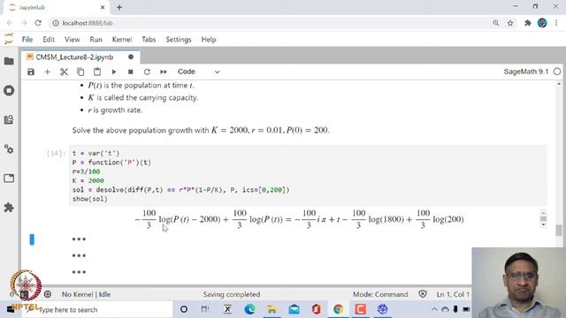The image size is (566, 318).
Task: Open Task View on taskbar
Action: point(204,309)
